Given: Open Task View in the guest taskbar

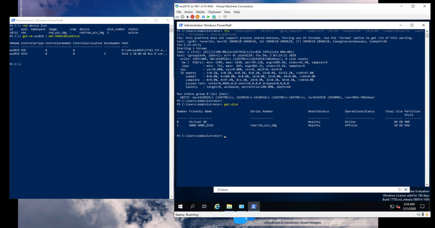Looking at the screenshot, I should pos(204,206).
